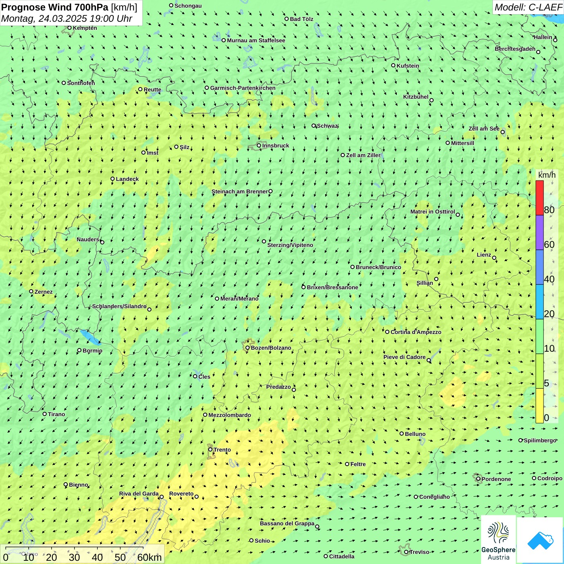564x564 pixels.
Task: Click the 'Rovereto' label
Action: pos(181,493)
